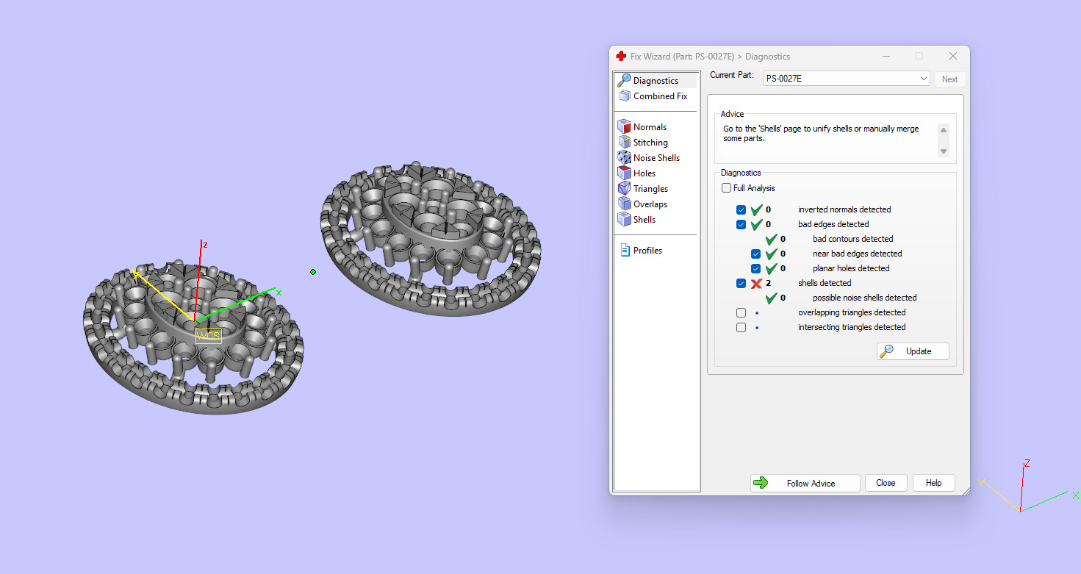
Task: Click the green point marker between models
Action: tap(313, 272)
